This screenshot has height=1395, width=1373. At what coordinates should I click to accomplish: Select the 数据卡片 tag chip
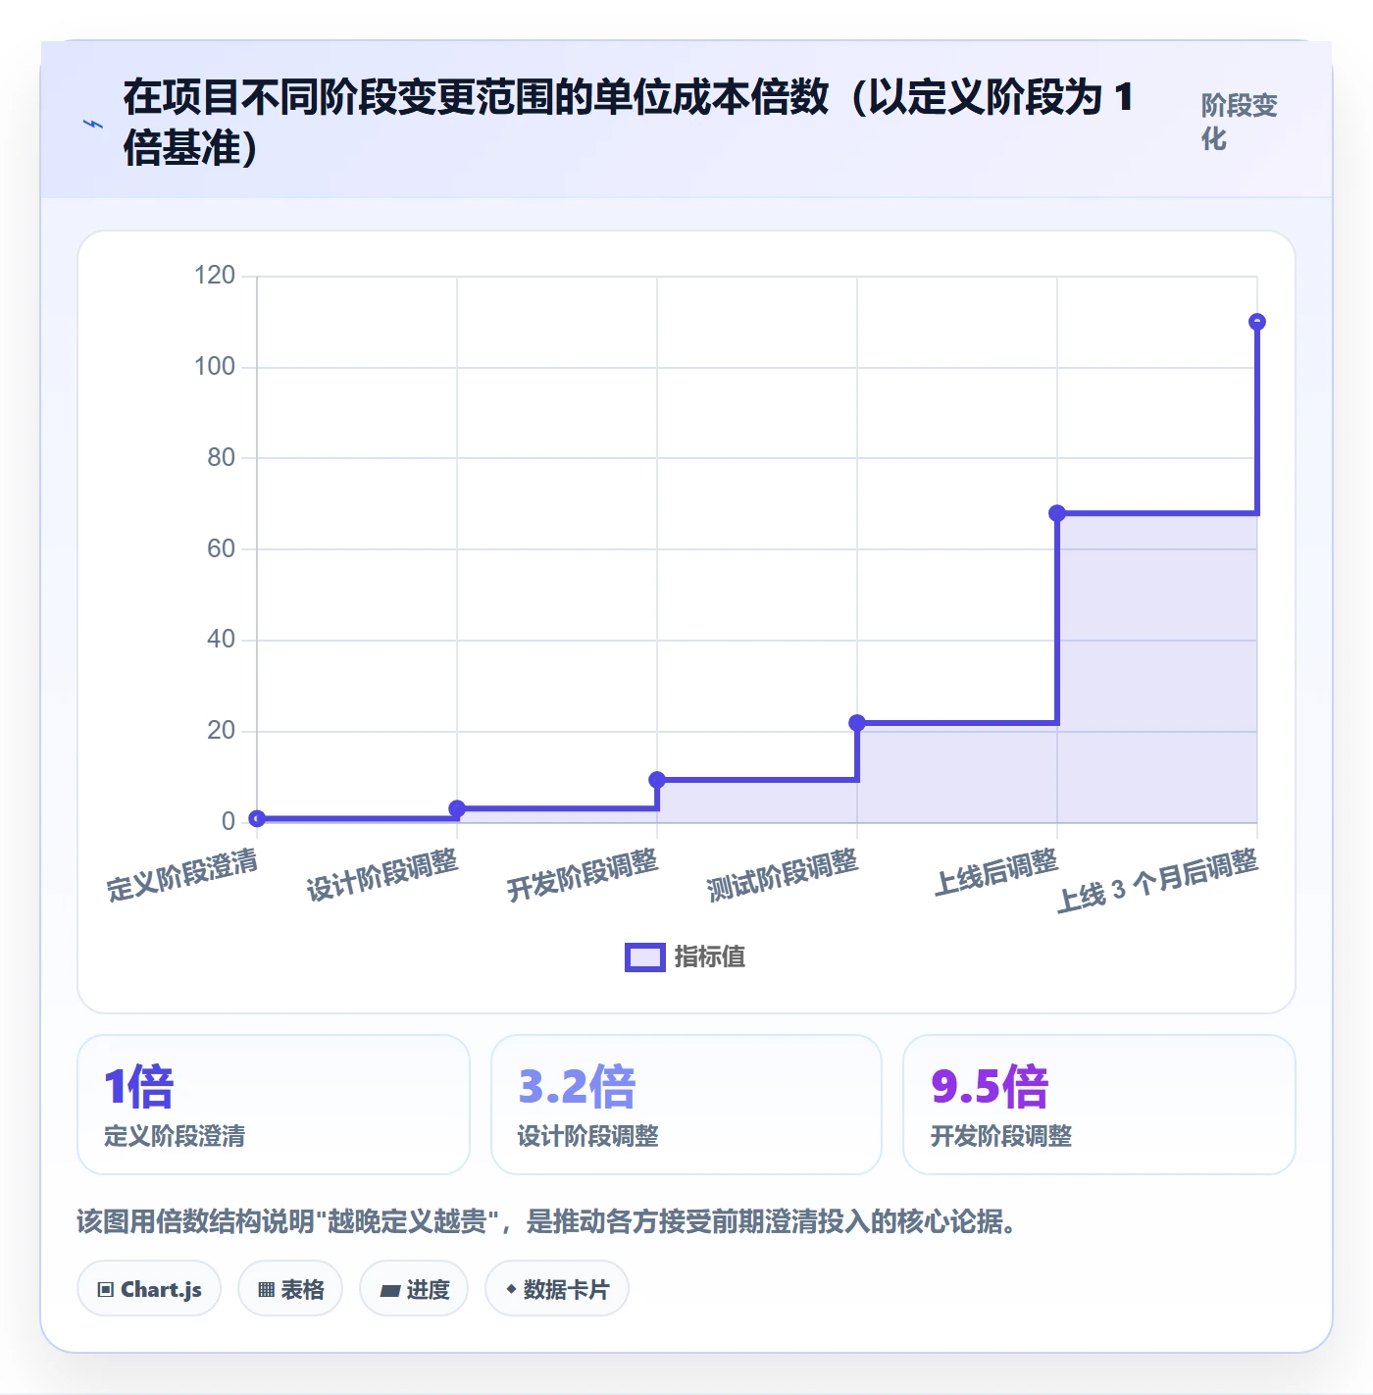pyautogui.click(x=557, y=1289)
